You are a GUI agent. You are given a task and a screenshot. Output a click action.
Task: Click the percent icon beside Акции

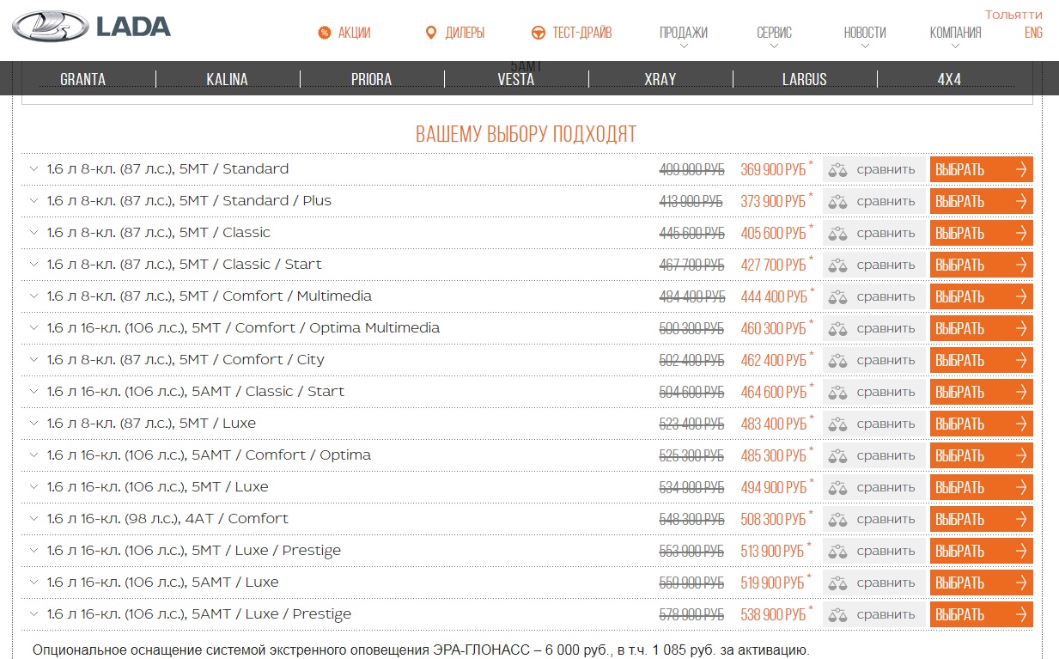[x=325, y=33]
